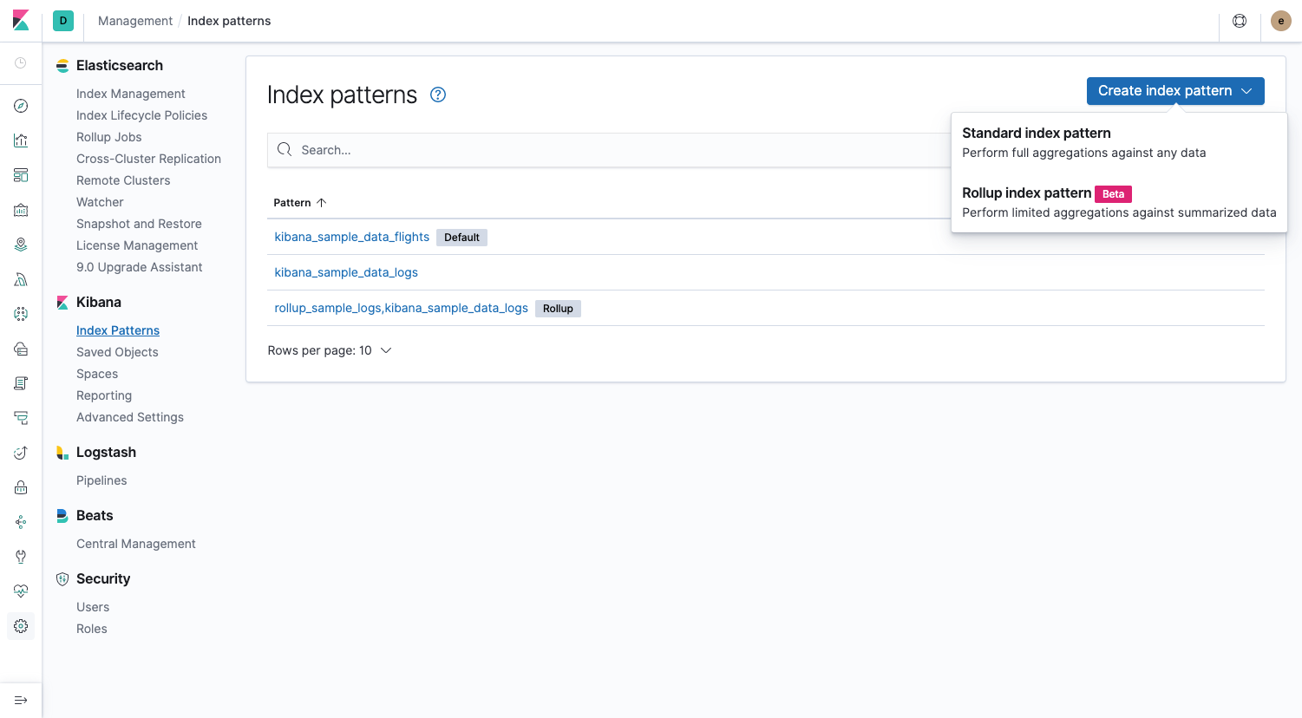
Task: Open the Visualize app icon
Action: [21, 140]
